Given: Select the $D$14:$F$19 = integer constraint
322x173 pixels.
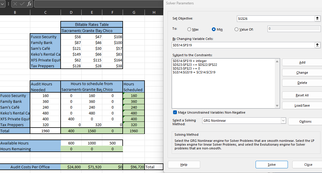Looking at the screenshot, I should tap(190, 61).
